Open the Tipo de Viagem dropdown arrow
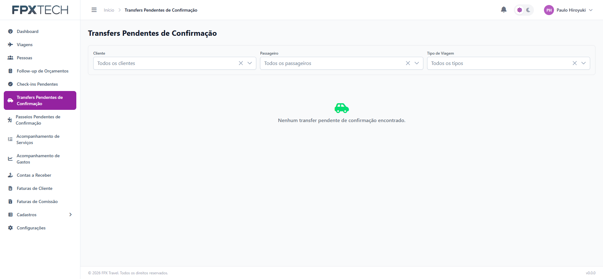This screenshot has height=279, width=603. tap(584, 63)
